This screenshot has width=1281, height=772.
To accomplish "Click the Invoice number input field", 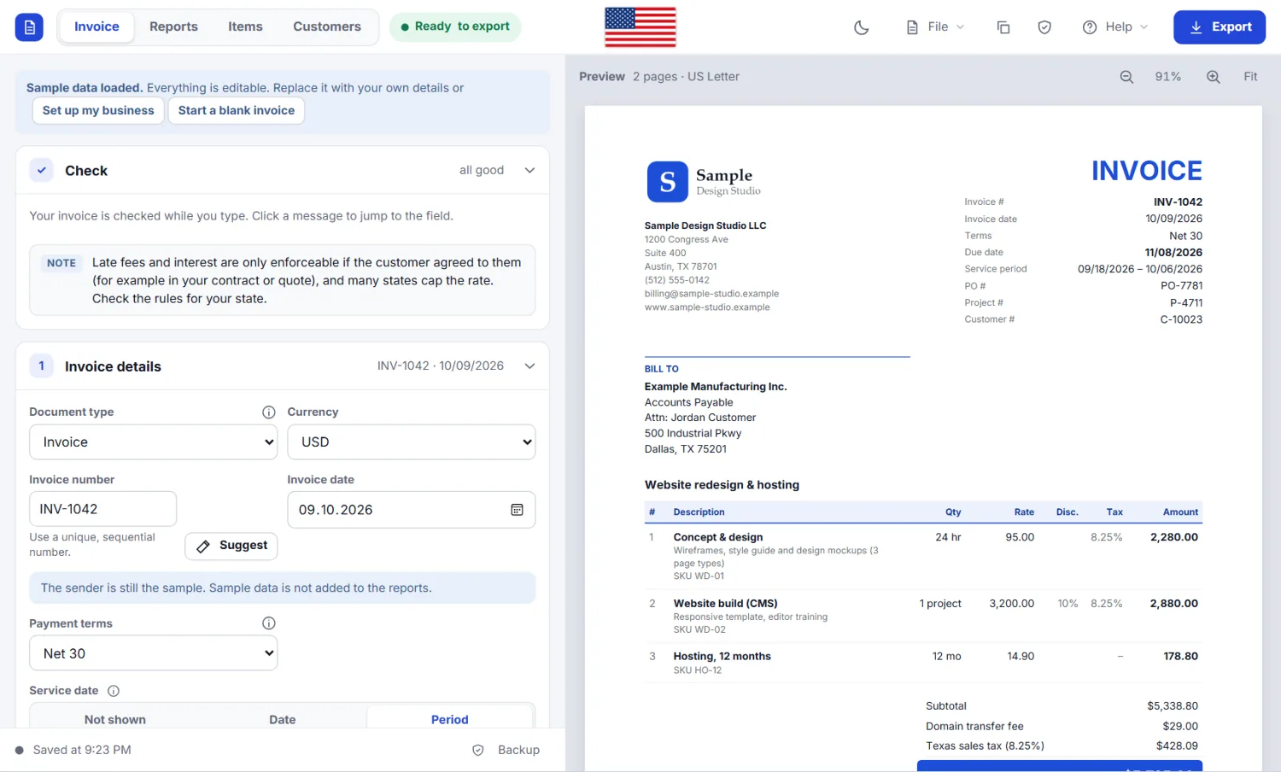I will tap(103, 509).
